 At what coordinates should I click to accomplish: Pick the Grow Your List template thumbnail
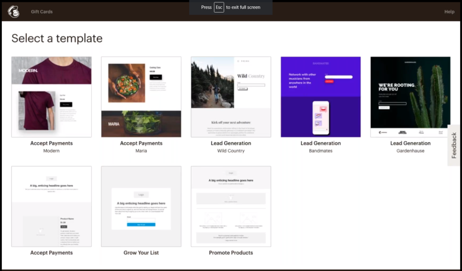pos(141,206)
